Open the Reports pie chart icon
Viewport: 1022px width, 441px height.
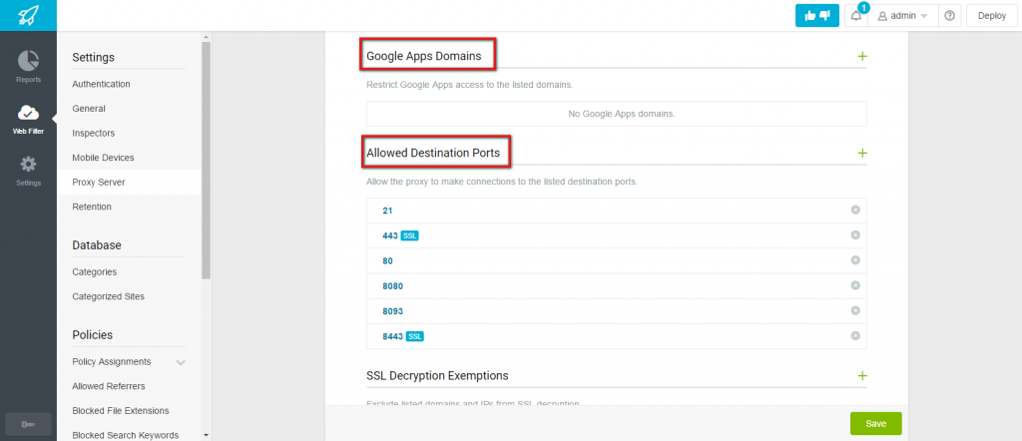(x=28, y=61)
